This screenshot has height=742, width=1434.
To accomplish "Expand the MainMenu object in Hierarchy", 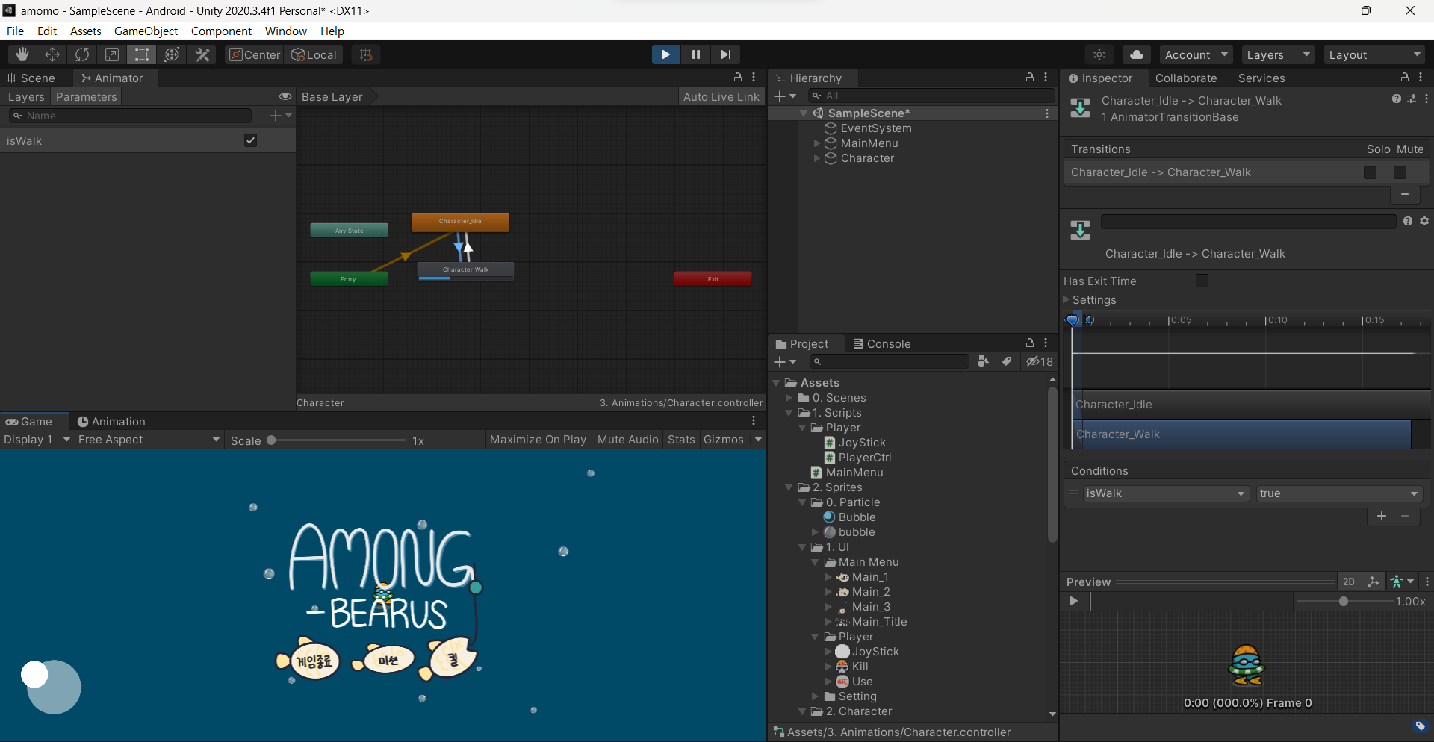I will click(x=817, y=143).
